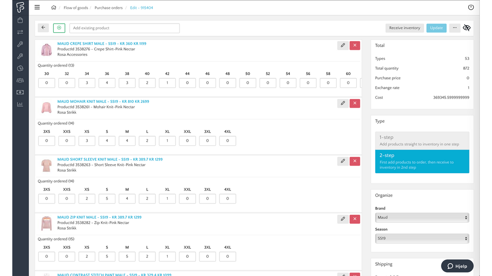This screenshot has height=276, width=492.
Task: Select the cash/money icon in sidebar
Action: [20, 92]
